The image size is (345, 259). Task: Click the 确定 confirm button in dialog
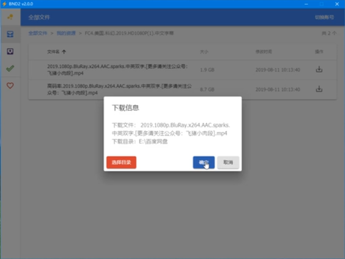coord(203,163)
